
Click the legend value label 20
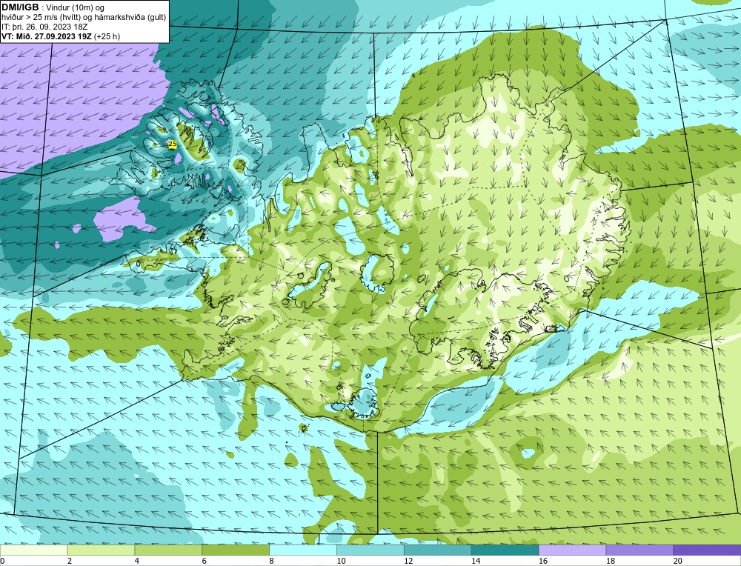click(677, 561)
